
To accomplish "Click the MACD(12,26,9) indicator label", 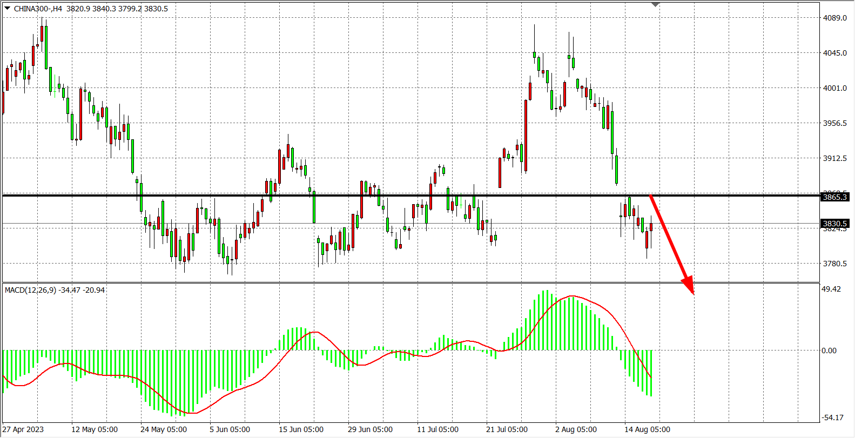I will pos(30,290).
